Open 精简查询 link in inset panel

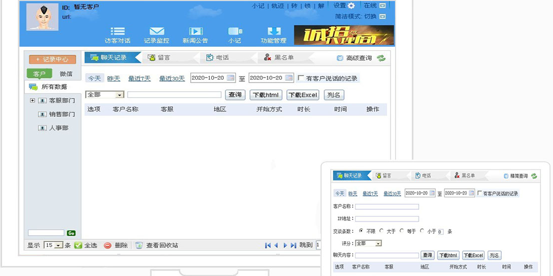pos(519,176)
